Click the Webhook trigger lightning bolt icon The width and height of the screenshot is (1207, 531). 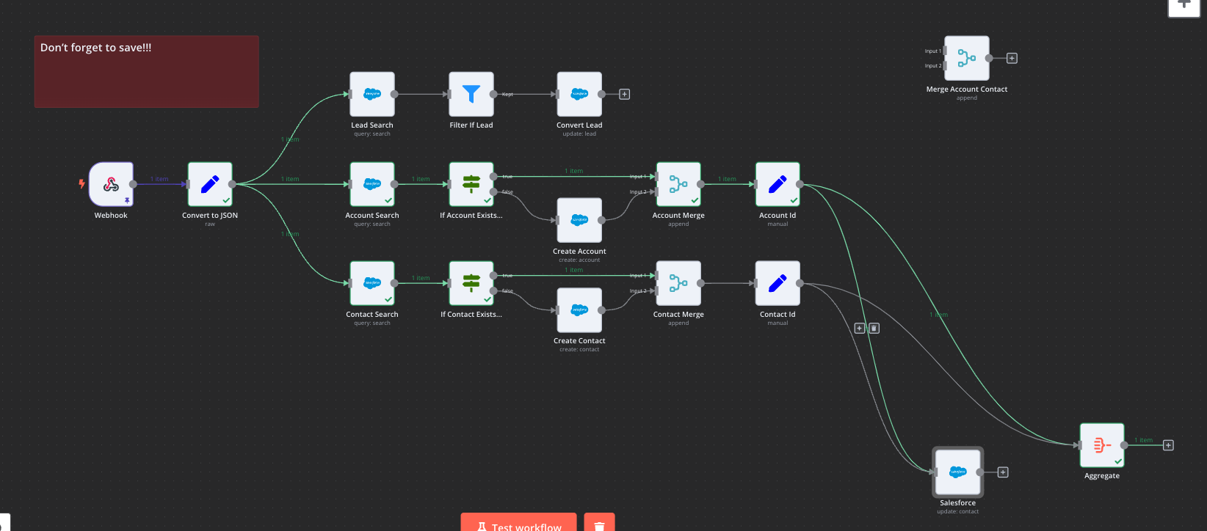pos(81,184)
